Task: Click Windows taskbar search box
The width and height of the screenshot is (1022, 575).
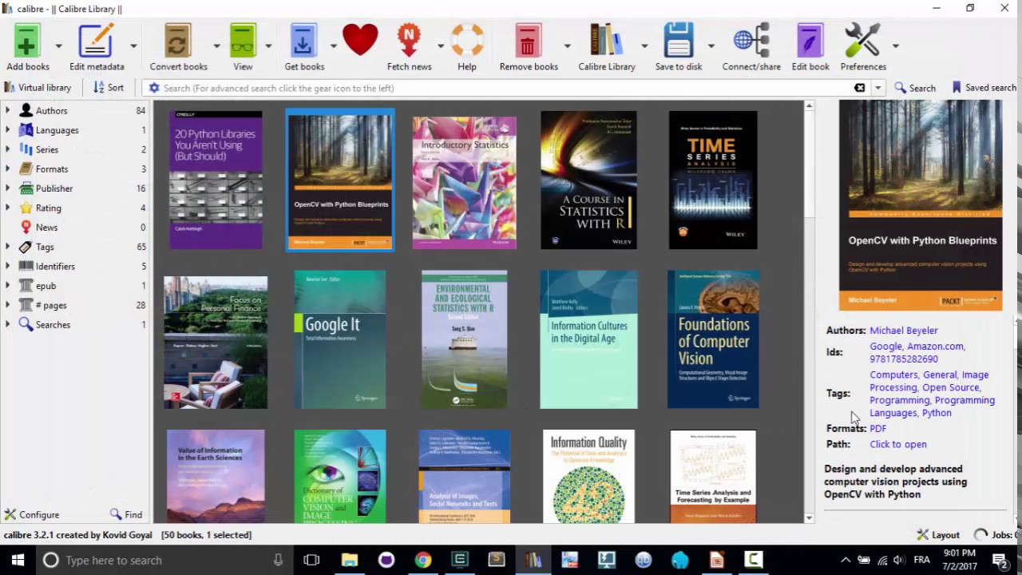Action: [x=164, y=560]
